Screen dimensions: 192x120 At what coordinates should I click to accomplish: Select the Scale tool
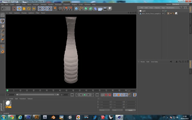click(x=24, y=9)
